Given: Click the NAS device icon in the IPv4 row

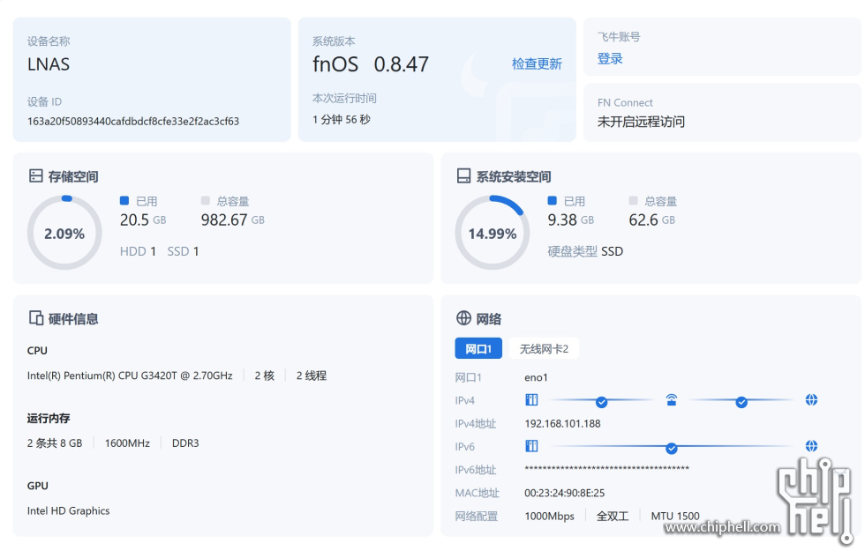Looking at the screenshot, I should (531, 400).
